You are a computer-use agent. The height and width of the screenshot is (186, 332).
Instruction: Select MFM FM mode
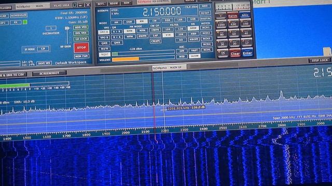pyautogui.click(x=142, y=30)
